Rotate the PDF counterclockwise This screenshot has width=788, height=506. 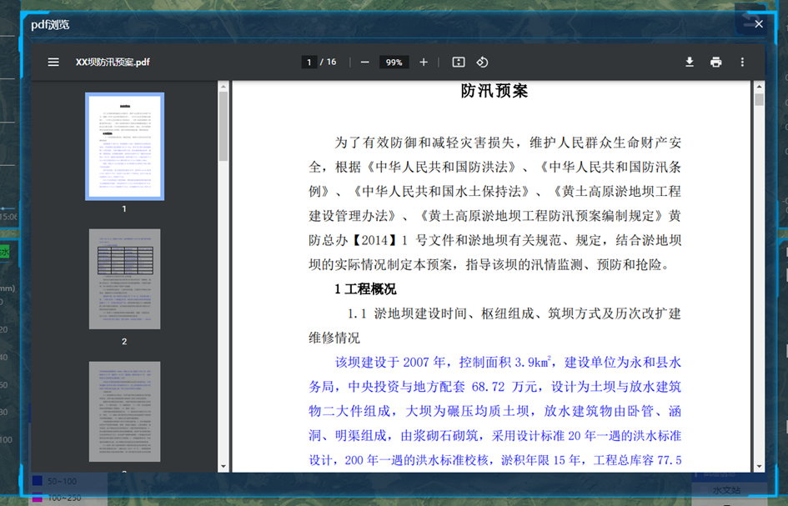(482, 63)
